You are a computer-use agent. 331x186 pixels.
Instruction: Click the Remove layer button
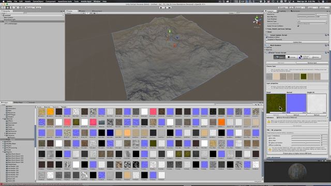pyautogui.click(x=312, y=63)
